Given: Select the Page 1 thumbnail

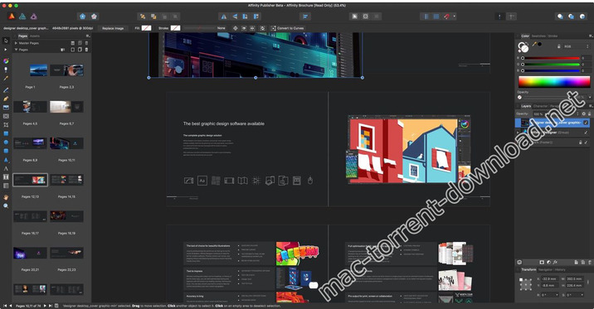Looking at the screenshot, I should [x=39, y=70].
